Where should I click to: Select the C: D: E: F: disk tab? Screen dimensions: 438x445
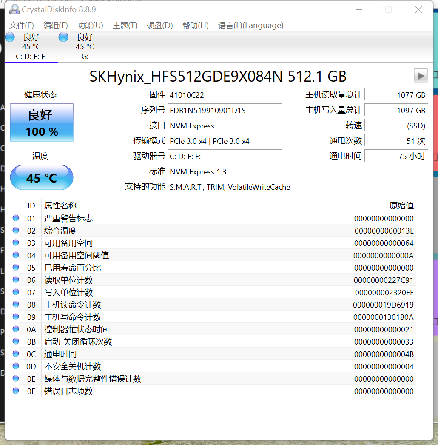click(31, 46)
